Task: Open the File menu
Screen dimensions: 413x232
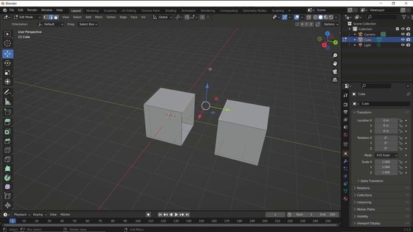Action: click(12, 10)
